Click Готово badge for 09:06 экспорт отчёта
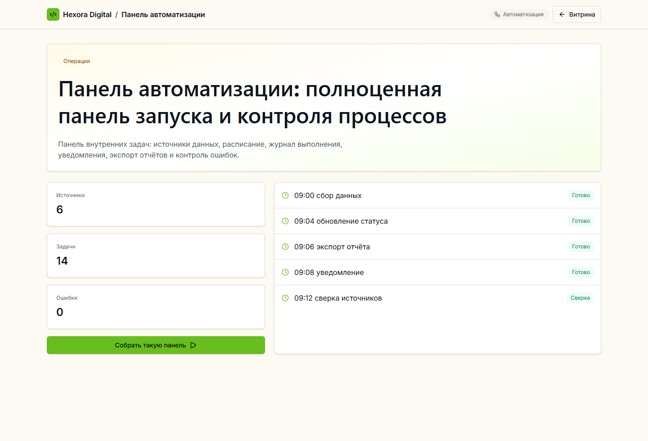 click(581, 247)
